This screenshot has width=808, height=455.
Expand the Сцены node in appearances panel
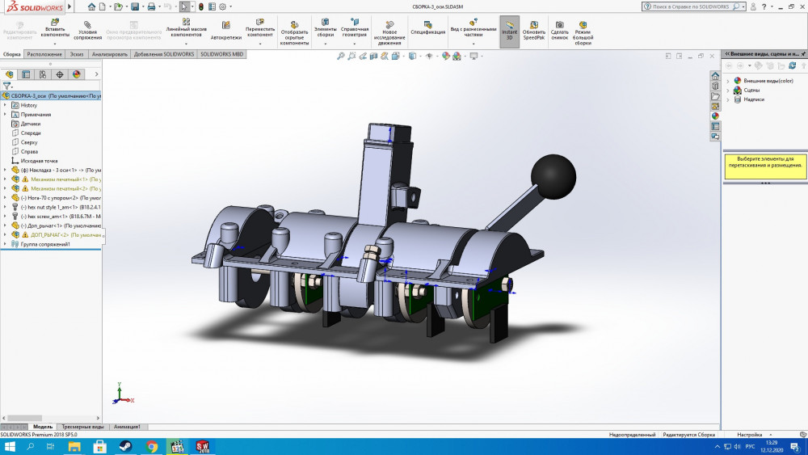click(728, 91)
